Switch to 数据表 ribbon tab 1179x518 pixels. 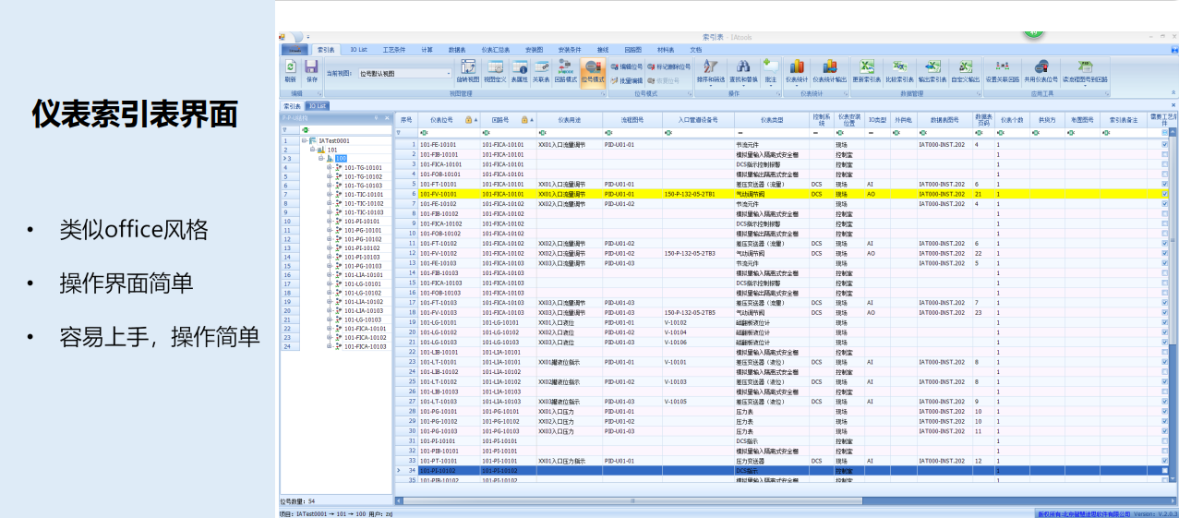pos(457,48)
